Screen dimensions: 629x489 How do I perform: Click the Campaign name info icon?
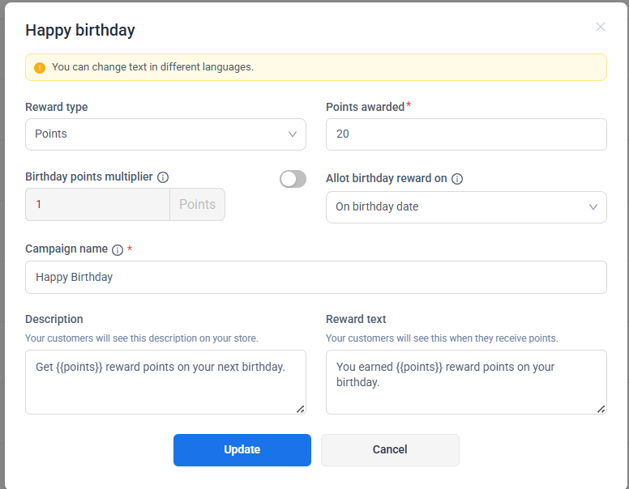(118, 250)
